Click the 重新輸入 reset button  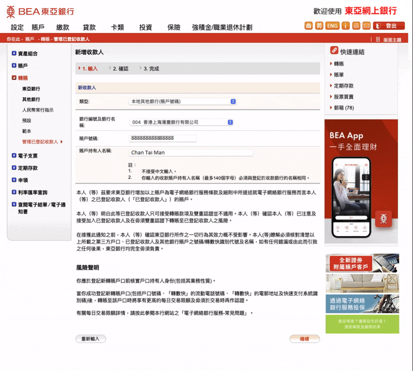[x=91, y=339]
